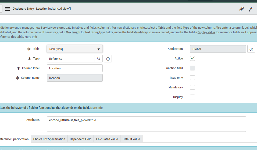This screenshot has width=257, height=150.
Task: Click into the Attributes text area
Action: point(146,124)
